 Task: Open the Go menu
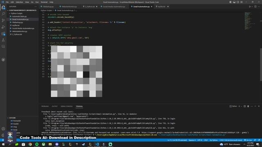(x=32, y=2)
